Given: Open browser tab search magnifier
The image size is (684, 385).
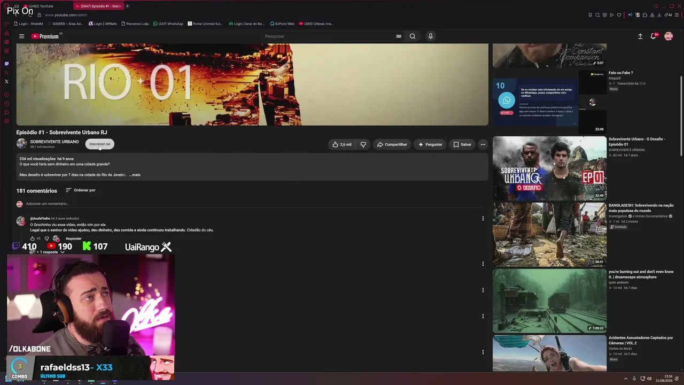Looking at the screenshot, I should pyautogui.click(x=656, y=6).
